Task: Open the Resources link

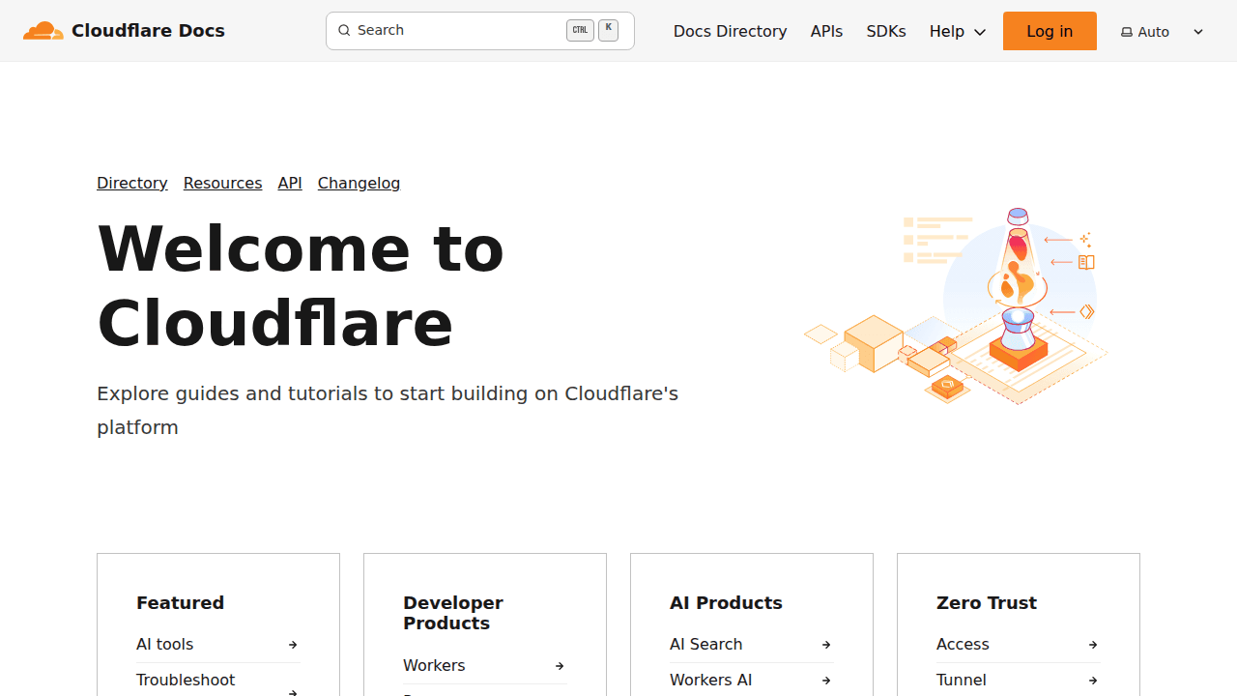Action: (222, 183)
